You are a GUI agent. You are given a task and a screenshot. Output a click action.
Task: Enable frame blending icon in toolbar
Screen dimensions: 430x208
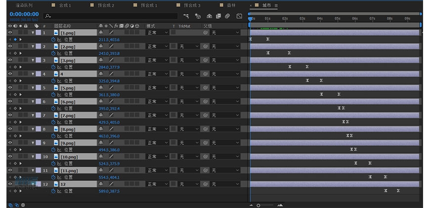[x=218, y=16]
